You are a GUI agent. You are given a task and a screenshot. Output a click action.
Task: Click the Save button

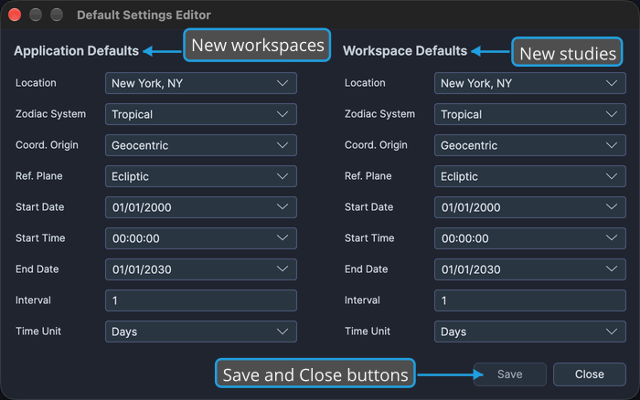510,374
